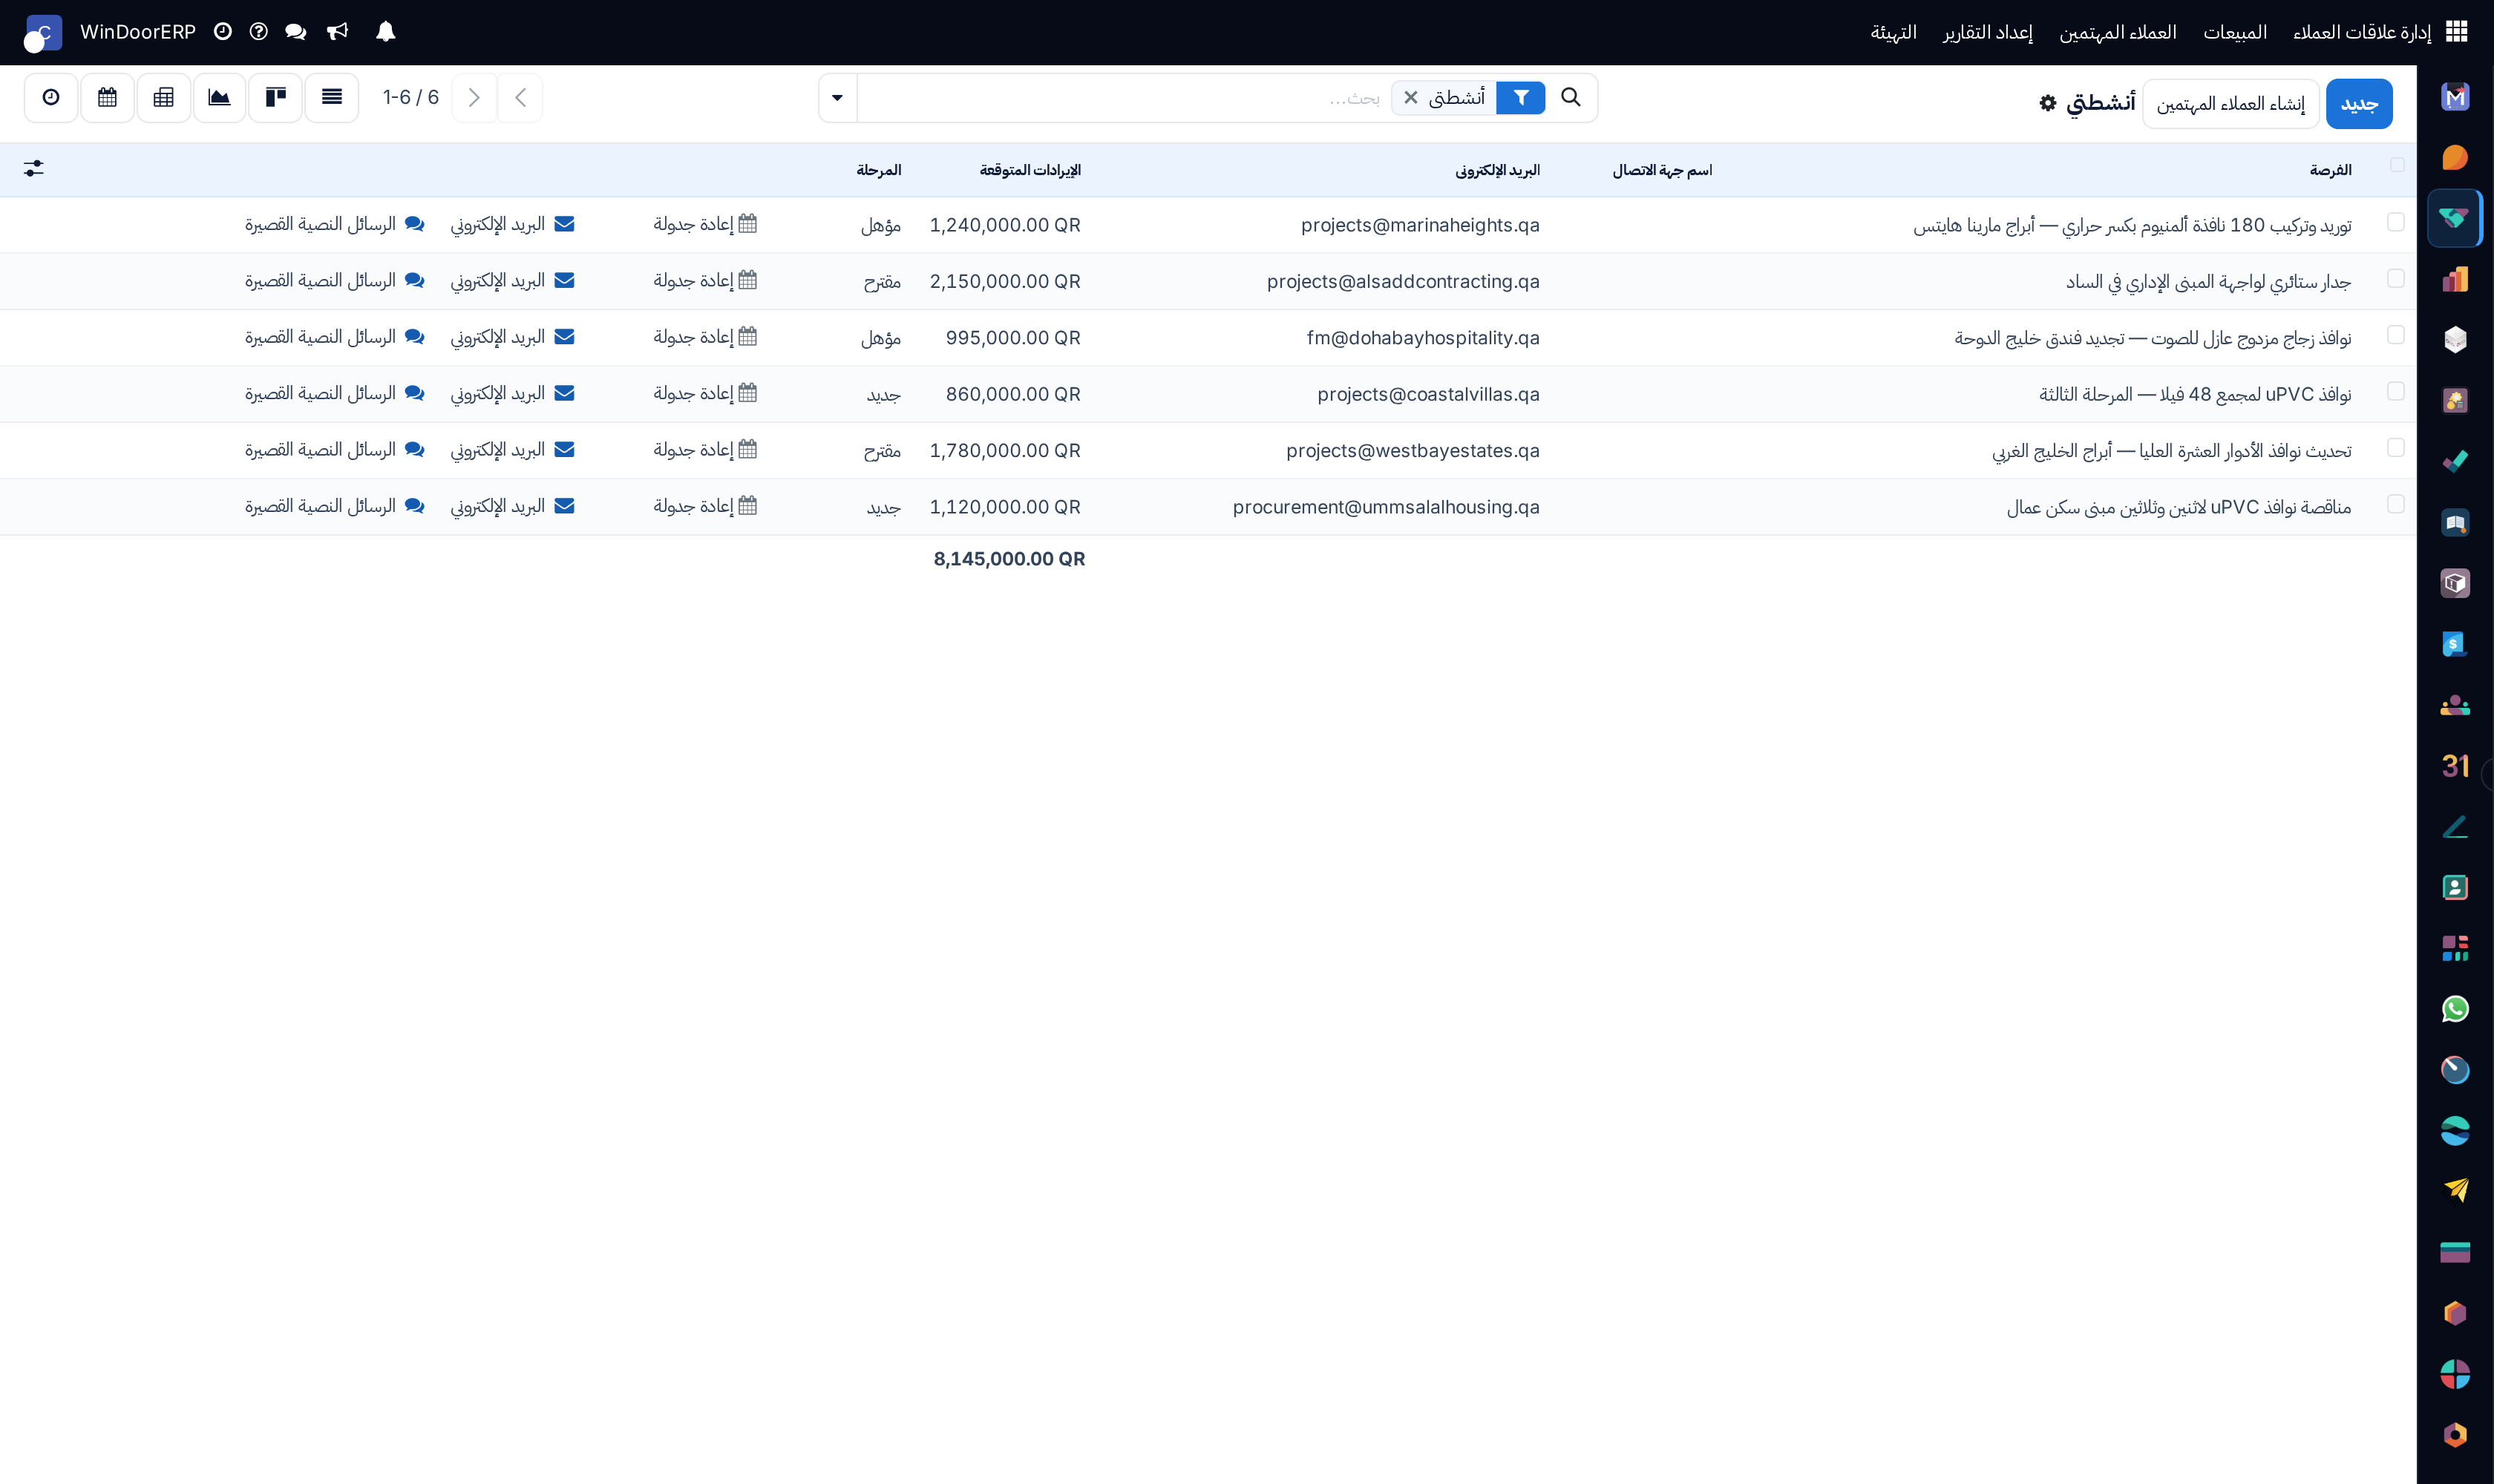Switch to graph view icon
Image resolution: width=2494 pixels, height=1484 pixels.
[x=219, y=97]
